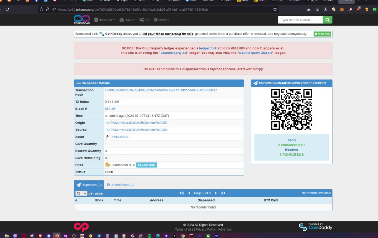Click the Pocket save icon
The image size is (378, 238).
(317, 9)
